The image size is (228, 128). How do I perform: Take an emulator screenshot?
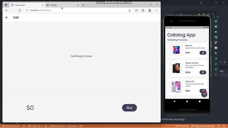click(216, 48)
